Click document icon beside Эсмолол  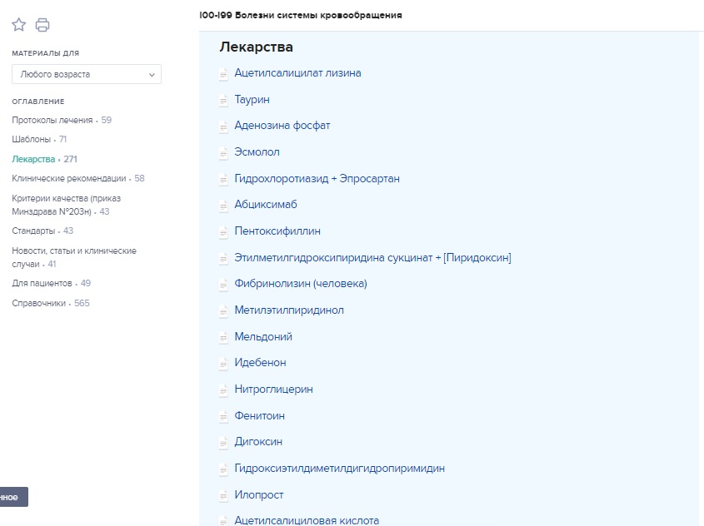pyautogui.click(x=223, y=152)
